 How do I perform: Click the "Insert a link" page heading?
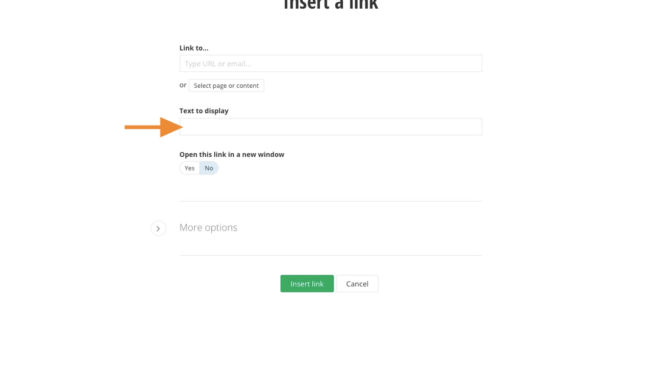click(330, 5)
